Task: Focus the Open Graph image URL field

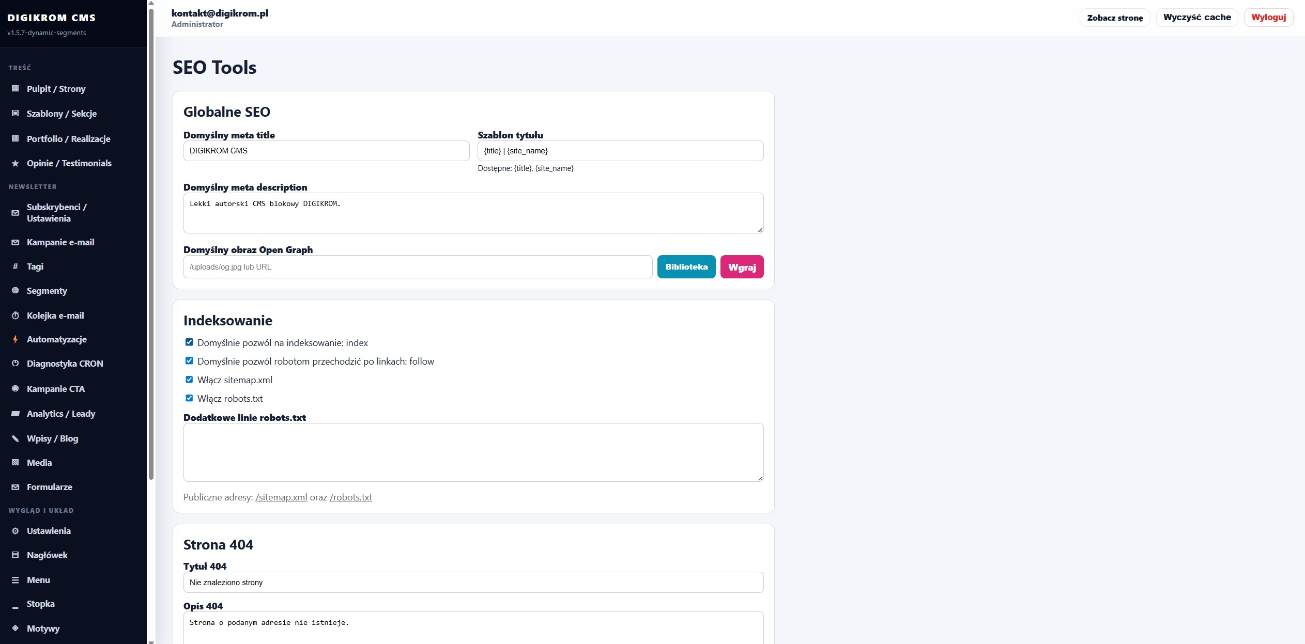Action: click(418, 267)
